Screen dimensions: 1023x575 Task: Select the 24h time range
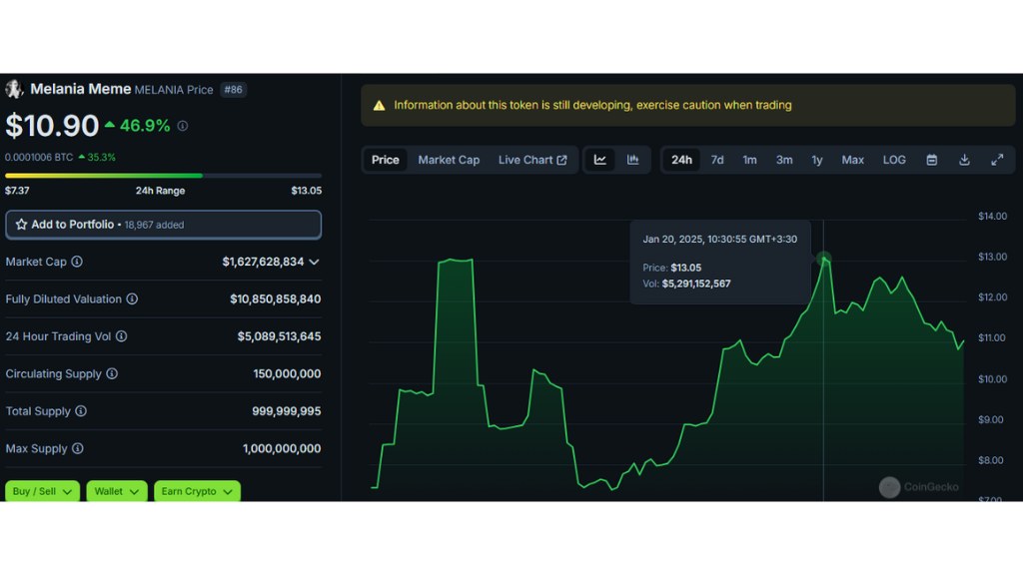point(681,160)
